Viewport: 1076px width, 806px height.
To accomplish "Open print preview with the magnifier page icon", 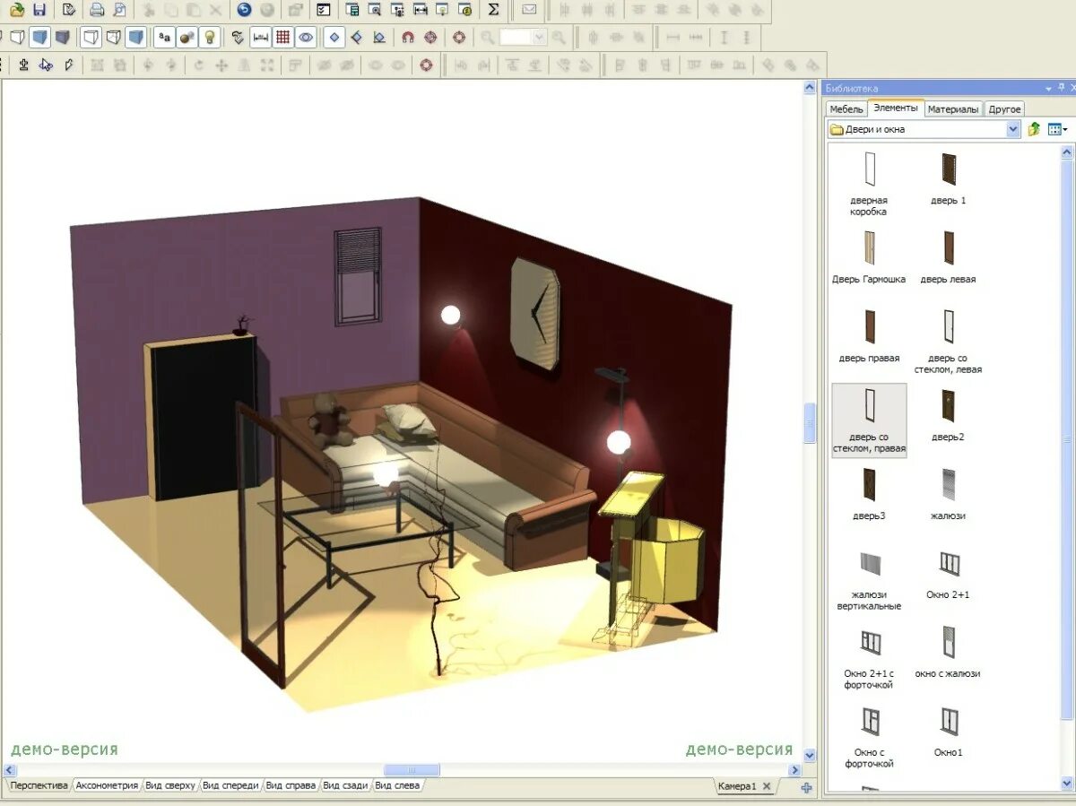I will pos(119,10).
